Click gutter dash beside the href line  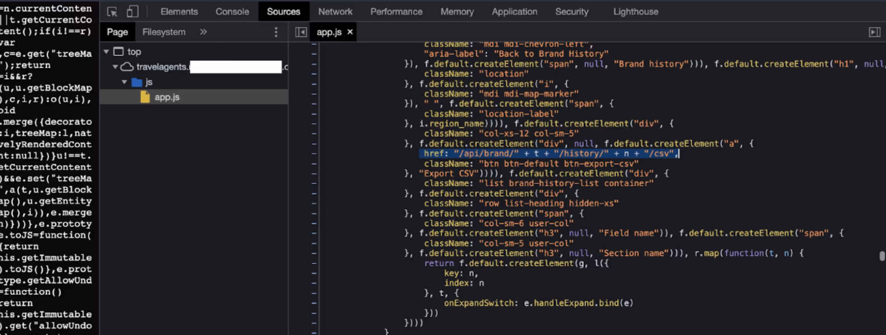coord(314,153)
